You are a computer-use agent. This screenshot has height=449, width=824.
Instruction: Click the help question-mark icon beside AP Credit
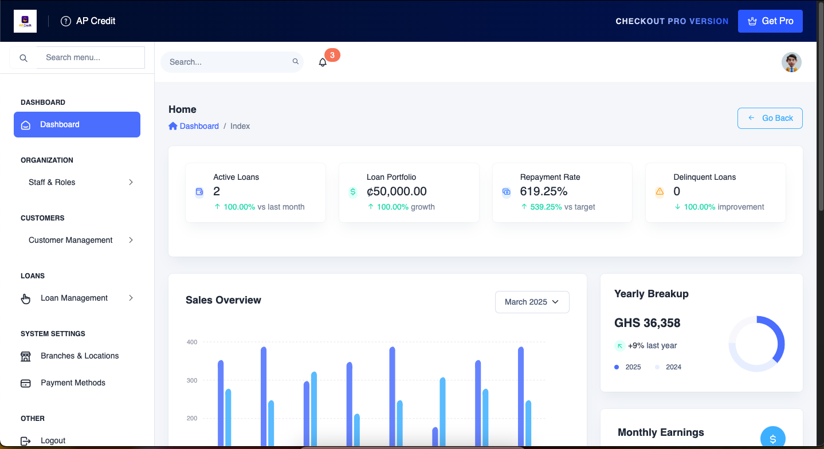(x=66, y=21)
